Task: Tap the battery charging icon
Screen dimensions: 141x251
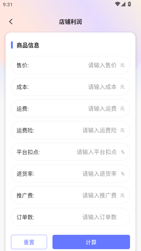Action: tap(129, 4)
